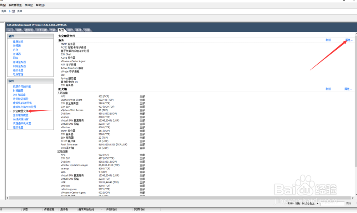Switch to the 性能 tab

(53, 30)
